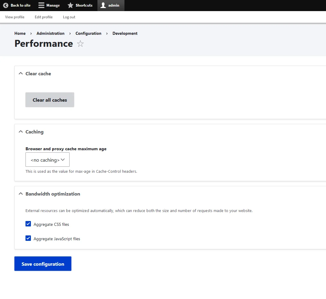Navigate to the Configuration breadcrumb link
Screen dimensions: 326x299
pos(88,33)
